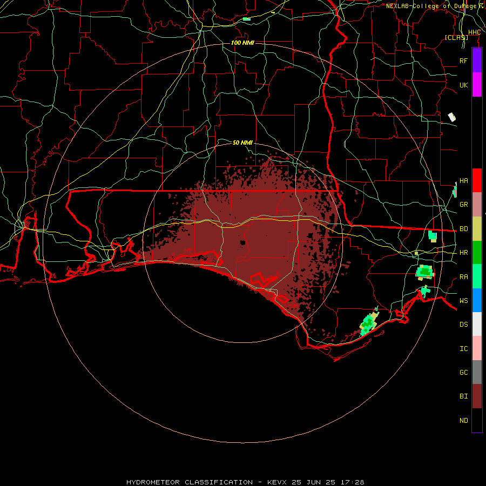Click the "50 NMI" range ring label
This screenshot has width=486, height=486.
click(x=242, y=143)
